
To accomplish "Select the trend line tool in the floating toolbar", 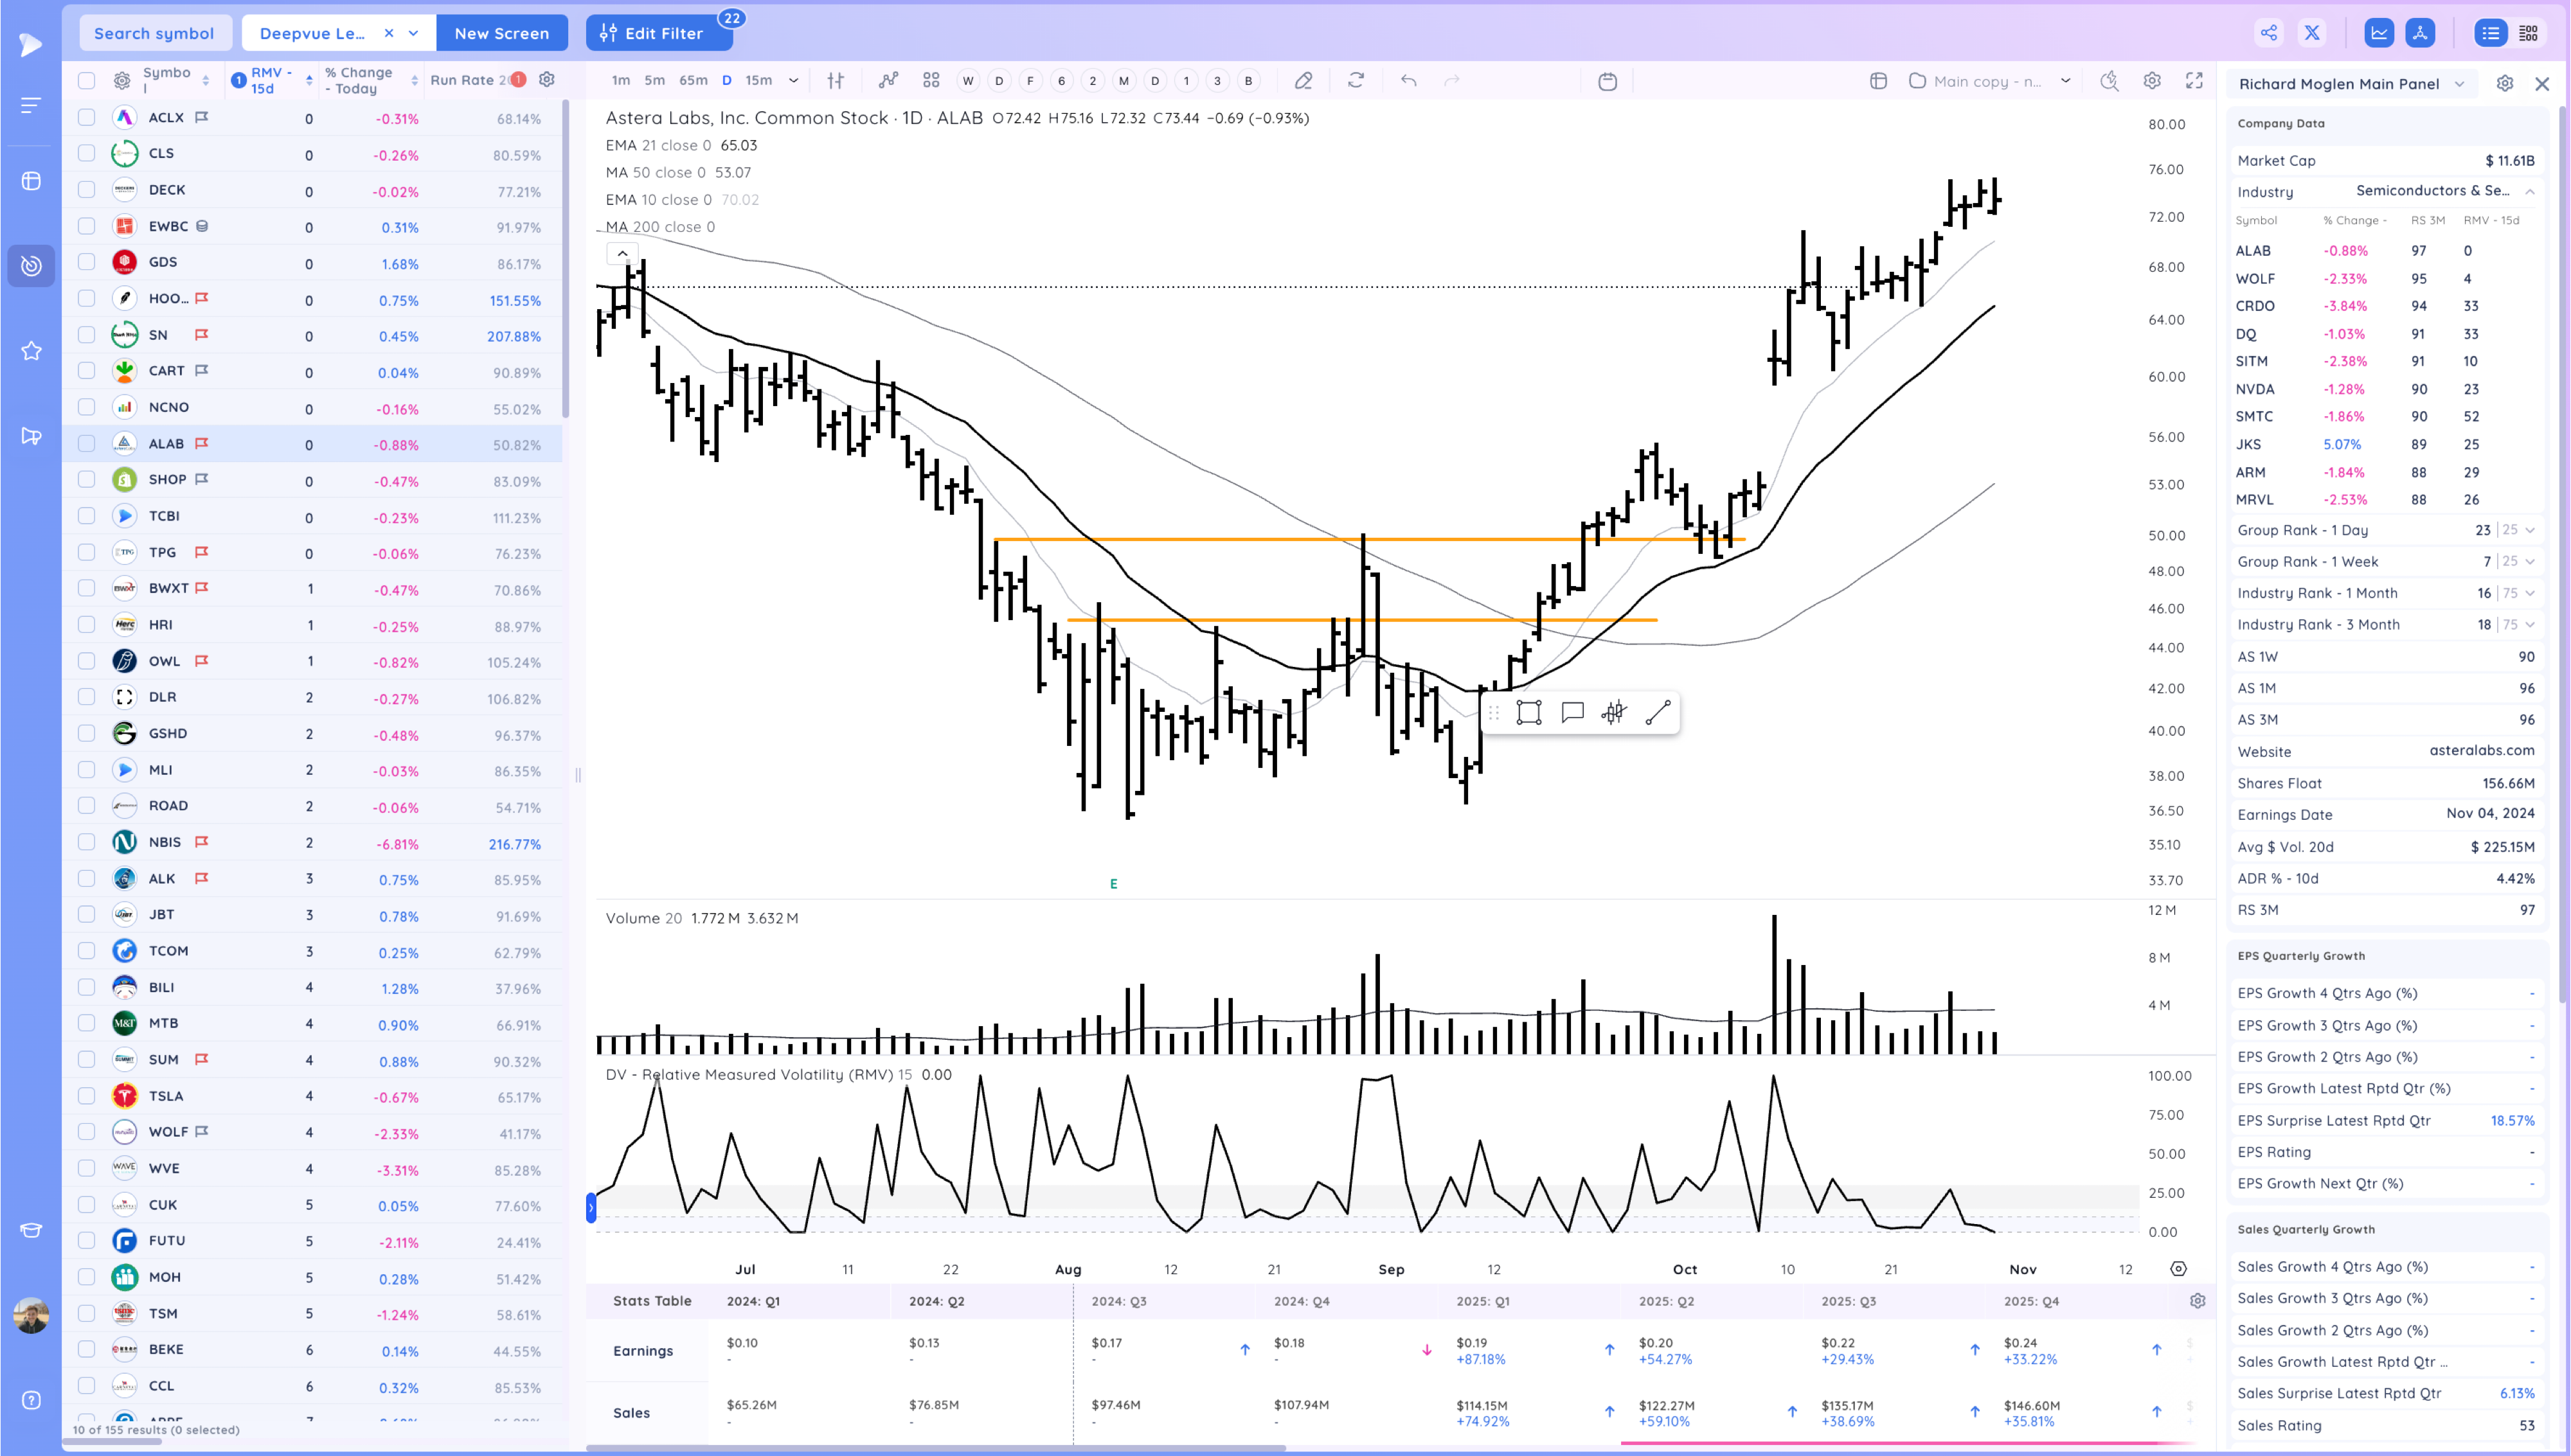I will point(1657,713).
